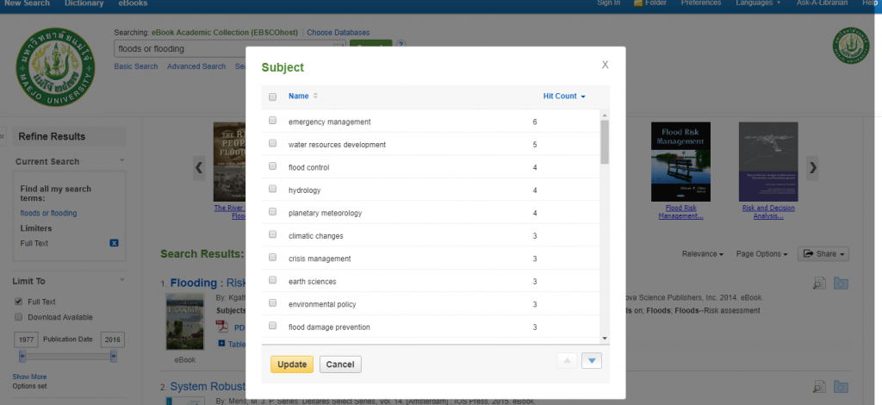Collapse the Current Search section
This screenshot has width=882, height=405.
121,161
